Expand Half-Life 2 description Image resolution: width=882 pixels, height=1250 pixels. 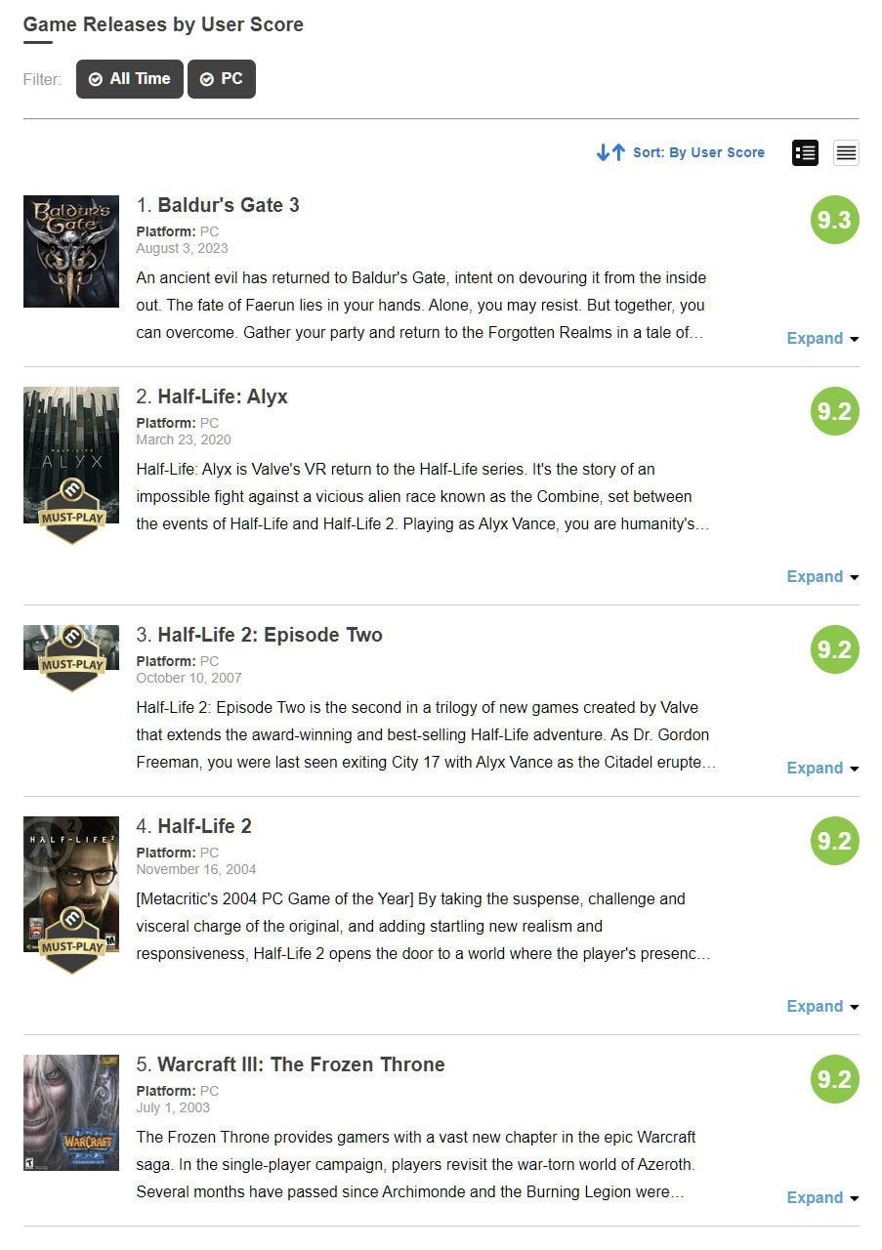(x=822, y=1006)
